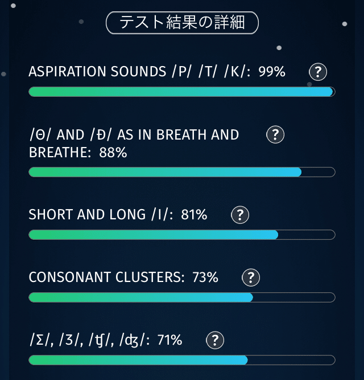Screen dimensions: 364x380
Task: Click unfilled end of 88% bar
Action: (318, 172)
